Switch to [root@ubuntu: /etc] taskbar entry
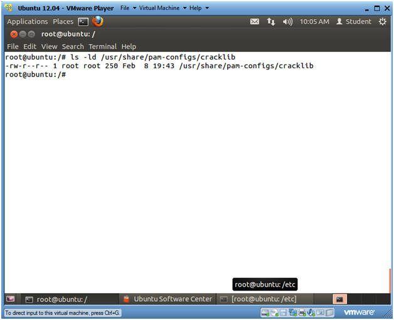394x320 pixels. point(265,299)
